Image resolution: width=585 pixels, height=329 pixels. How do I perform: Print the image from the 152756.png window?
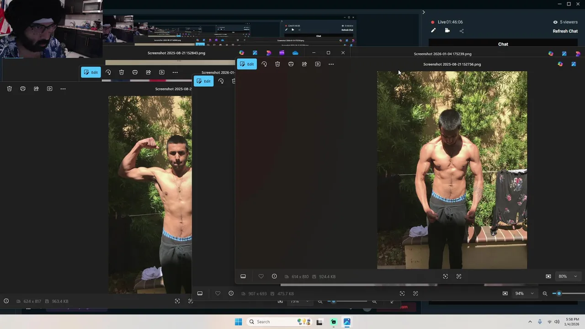point(291,64)
